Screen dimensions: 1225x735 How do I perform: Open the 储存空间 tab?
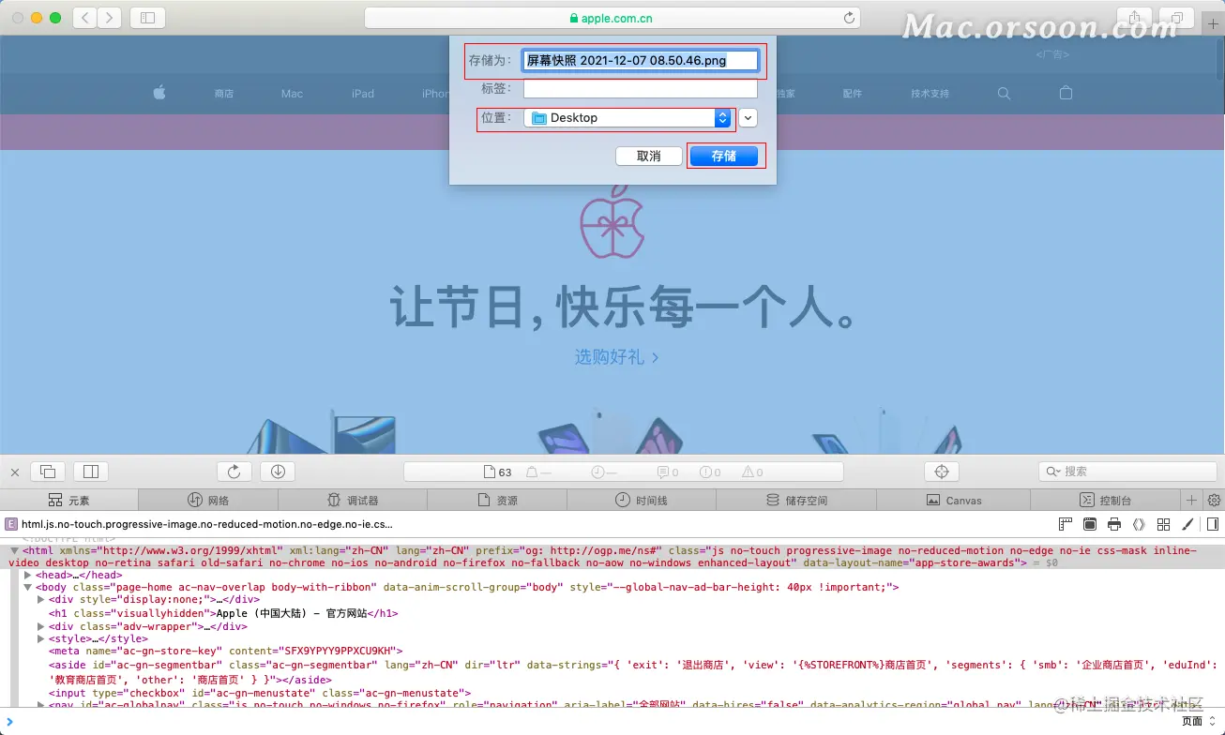tap(796, 501)
